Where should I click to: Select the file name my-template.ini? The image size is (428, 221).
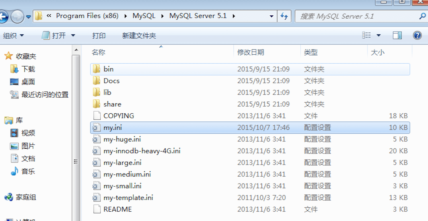128,198
